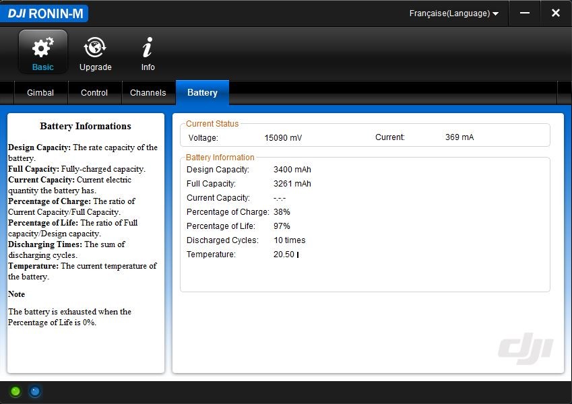This screenshot has width=572, height=404.
Task: Click the Voltage: label
Action: (x=203, y=138)
